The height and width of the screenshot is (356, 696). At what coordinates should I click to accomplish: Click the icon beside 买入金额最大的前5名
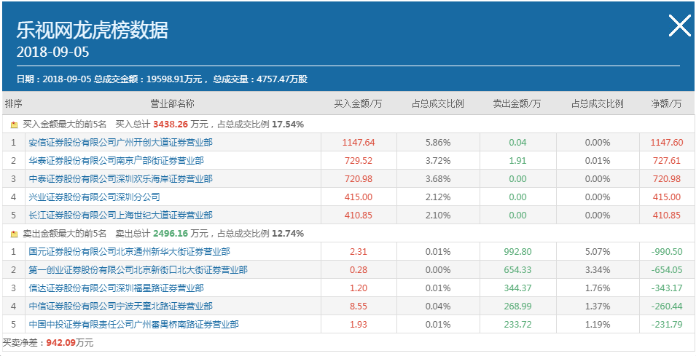[x=14, y=125]
